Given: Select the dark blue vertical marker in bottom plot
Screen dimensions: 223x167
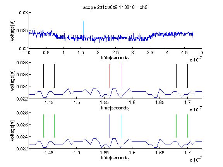Looking at the screenshot, I should point(110,126).
